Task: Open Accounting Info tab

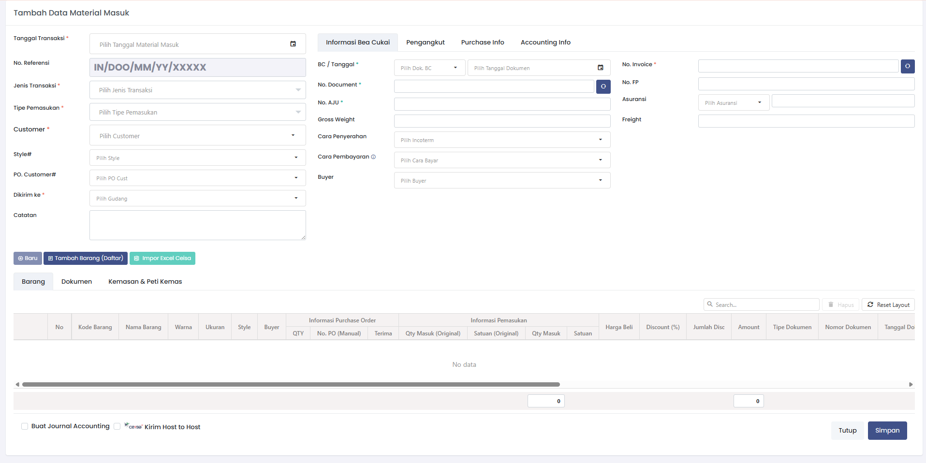Action: 545,43
